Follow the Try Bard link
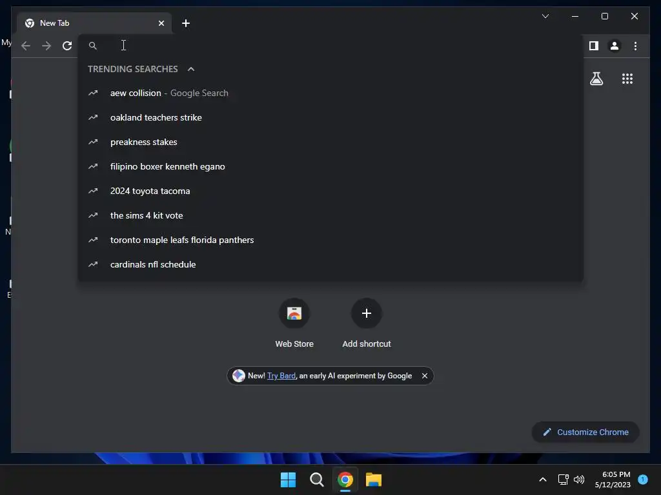This screenshot has width=661, height=495. (281, 376)
